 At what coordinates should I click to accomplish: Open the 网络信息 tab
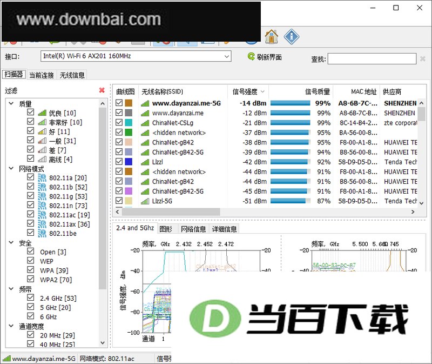[193, 229]
